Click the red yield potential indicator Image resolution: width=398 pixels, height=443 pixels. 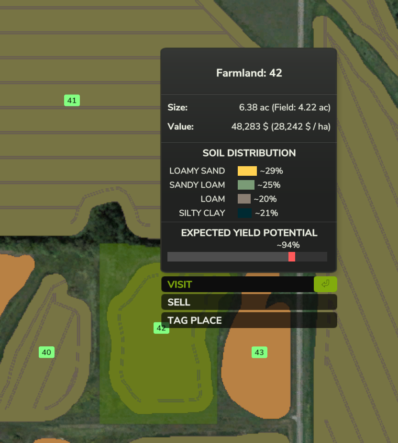point(292,257)
